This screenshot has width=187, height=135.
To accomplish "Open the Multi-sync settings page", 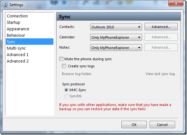I will tap(30, 48).
